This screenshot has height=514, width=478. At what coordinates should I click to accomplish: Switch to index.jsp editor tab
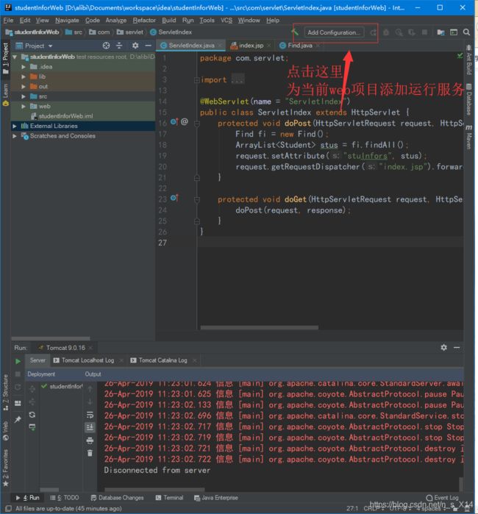[251, 46]
